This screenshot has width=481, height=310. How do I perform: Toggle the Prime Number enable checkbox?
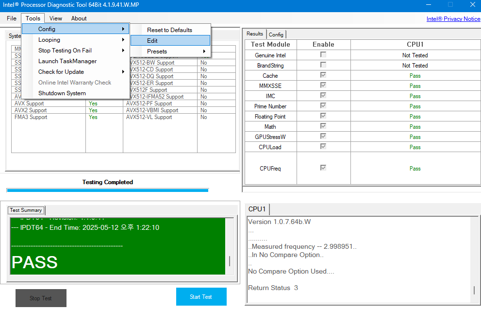[323, 105]
